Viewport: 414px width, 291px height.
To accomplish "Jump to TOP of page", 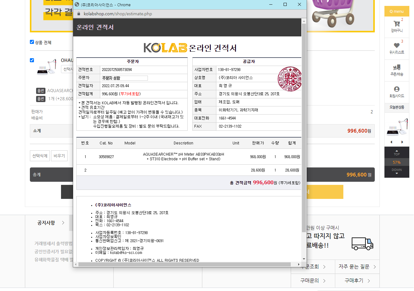I will click(397, 153).
